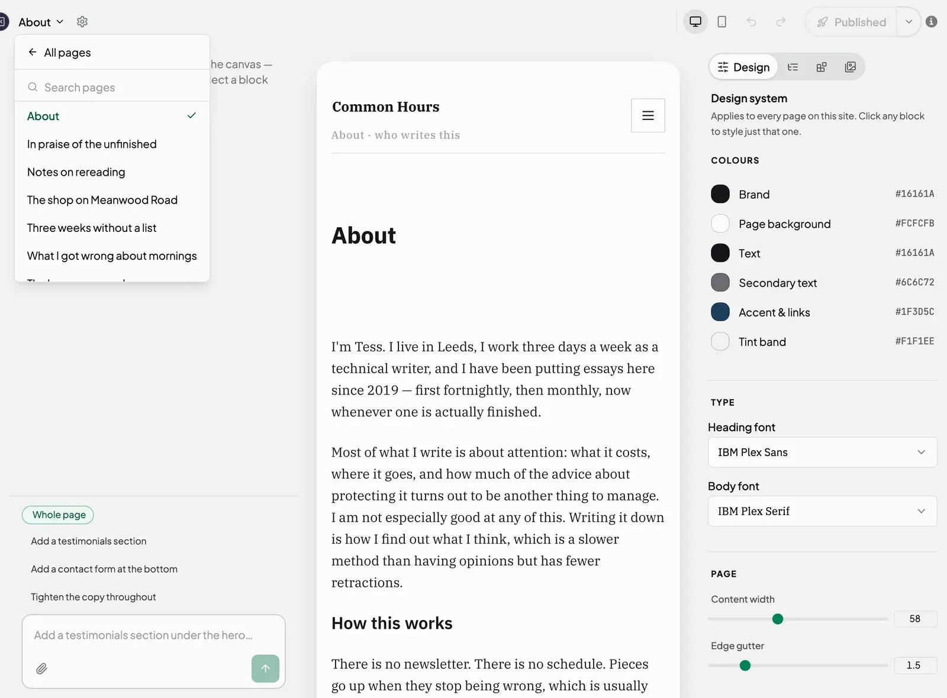Pick the Tint band colour swatch
This screenshot has height=698, width=947.
(720, 341)
